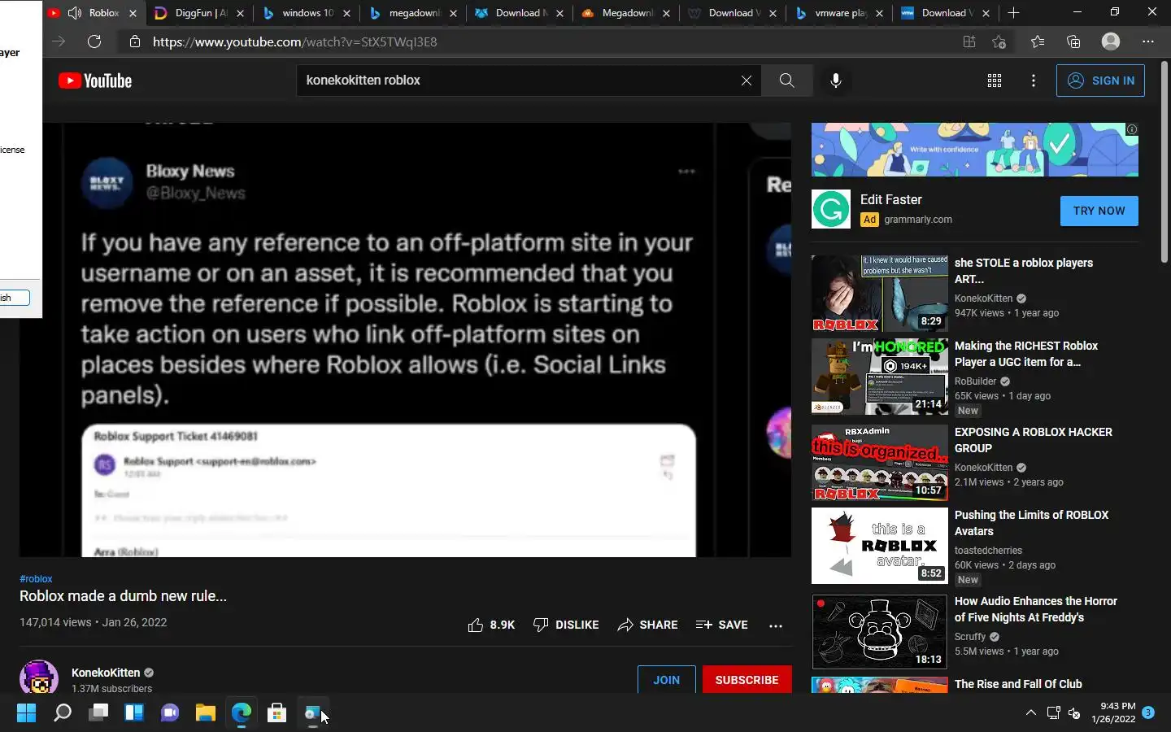Viewport: 1171px width, 732px height.
Task: Open Edge settings and more menu
Action: [x=1148, y=41]
